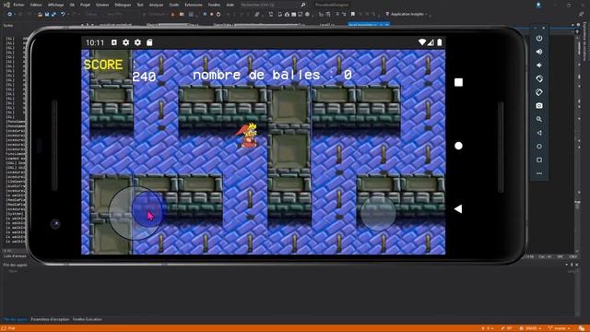The width and height of the screenshot is (590, 332).
Task: Open emulator extended controls three-dots menu
Action: pyautogui.click(x=539, y=173)
